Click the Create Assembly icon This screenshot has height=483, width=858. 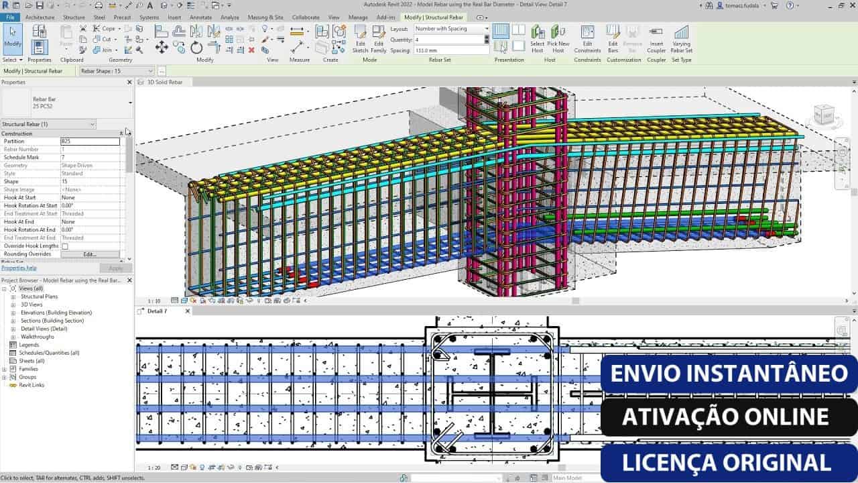pos(322,32)
